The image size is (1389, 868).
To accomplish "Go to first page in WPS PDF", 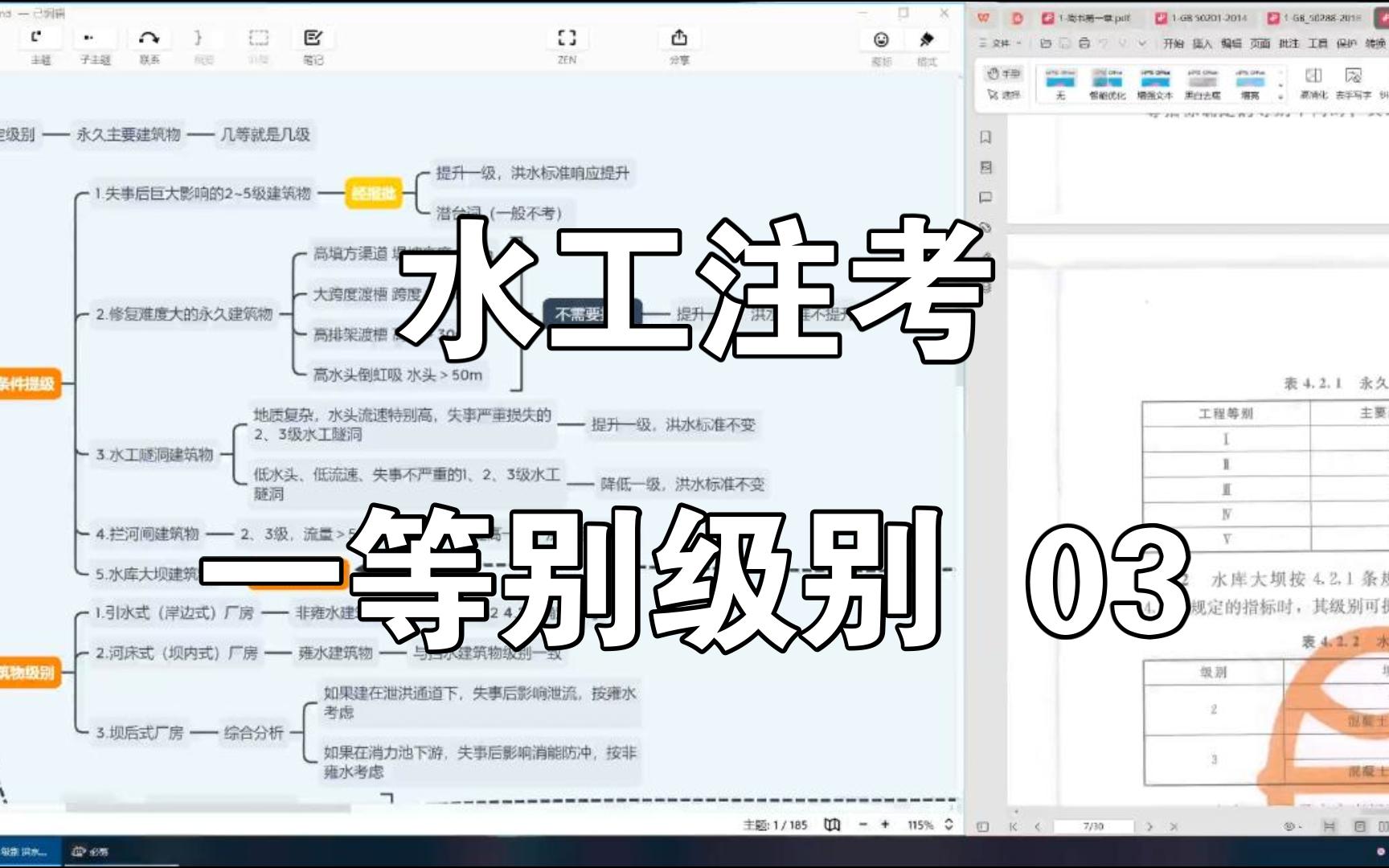I will tap(1014, 826).
